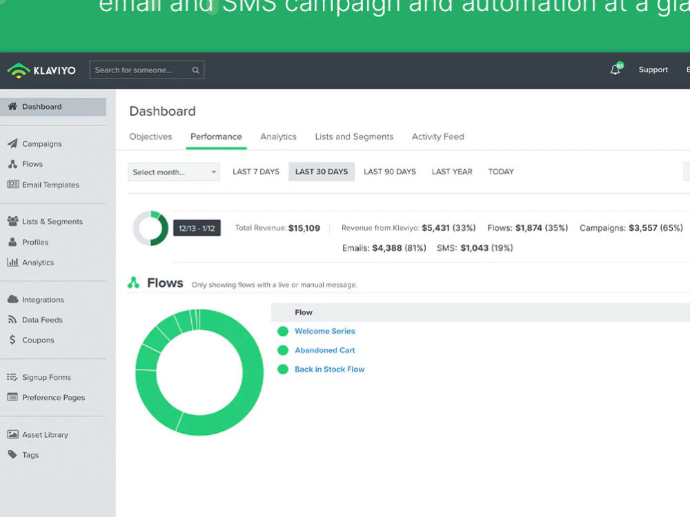Toggle the status dot beside Welcome Series

283,331
